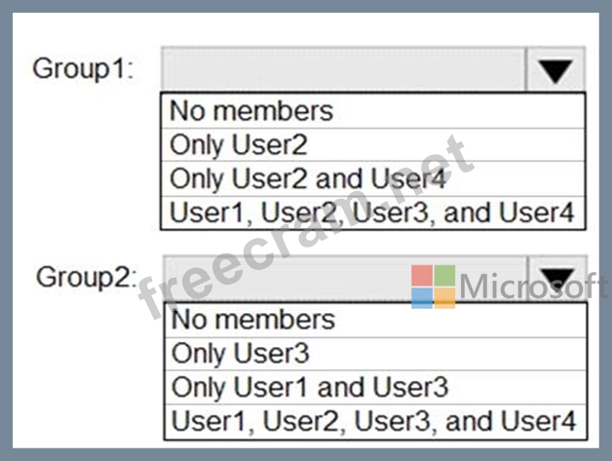Screen dimensions: 612x461
Task: Select all four users option for Group2
Action: coord(376,420)
